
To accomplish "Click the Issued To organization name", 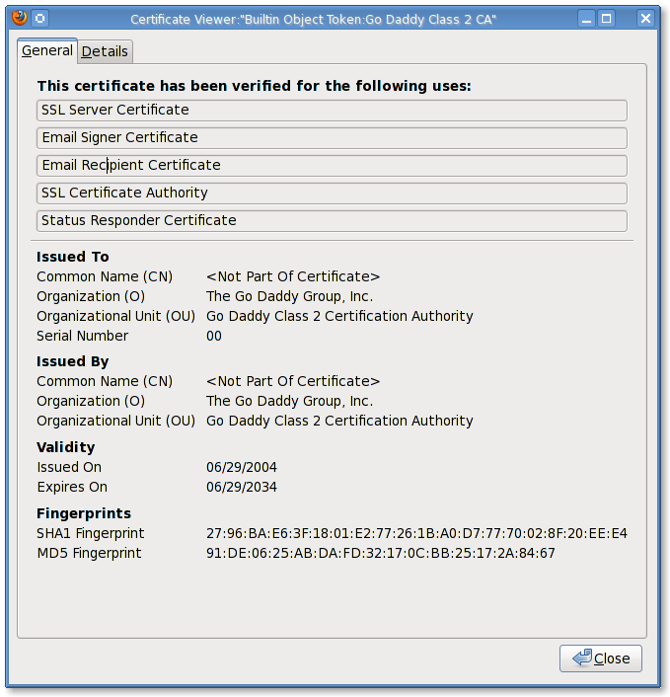I will tap(289, 297).
